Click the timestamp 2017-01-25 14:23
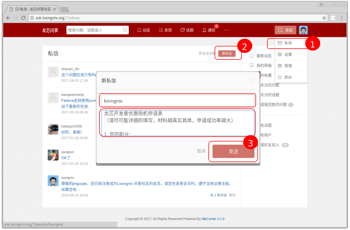The height and width of the screenshot is (230, 350). (74, 163)
